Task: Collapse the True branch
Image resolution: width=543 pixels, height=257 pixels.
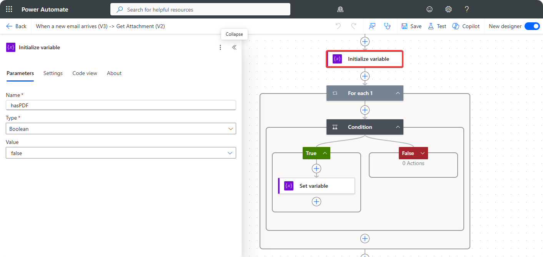Action: [x=325, y=153]
